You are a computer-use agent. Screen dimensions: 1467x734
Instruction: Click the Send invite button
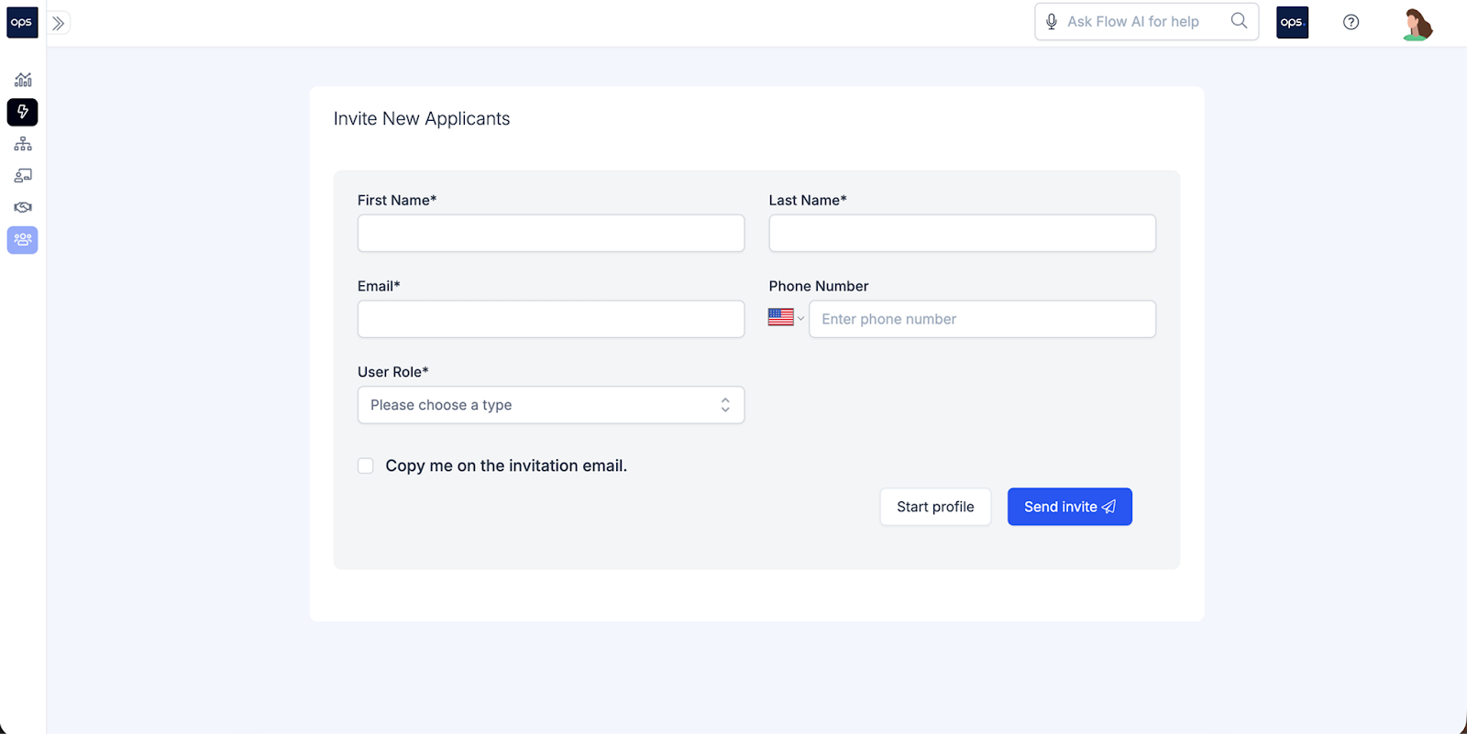click(x=1069, y=507)
